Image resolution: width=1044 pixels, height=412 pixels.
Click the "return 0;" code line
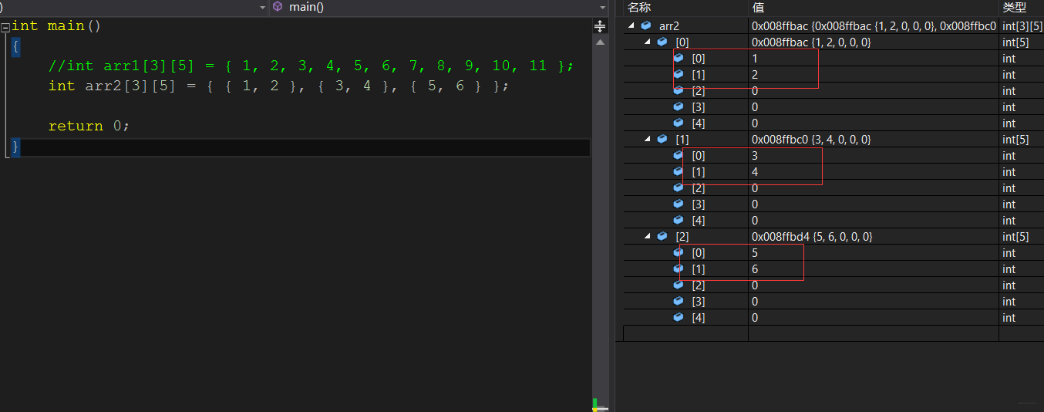(x=89, y=126)
